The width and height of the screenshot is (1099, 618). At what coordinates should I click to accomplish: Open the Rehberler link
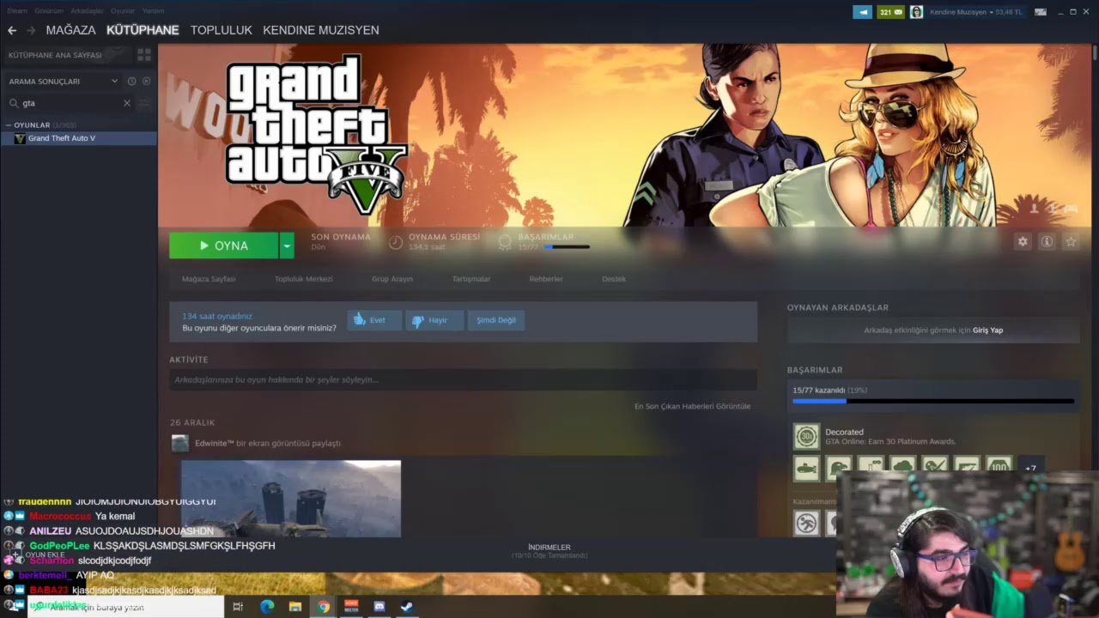point(546,279)
